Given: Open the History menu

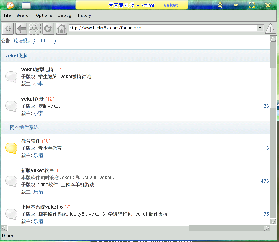Looking at the screenshot, I should (84, 15).
